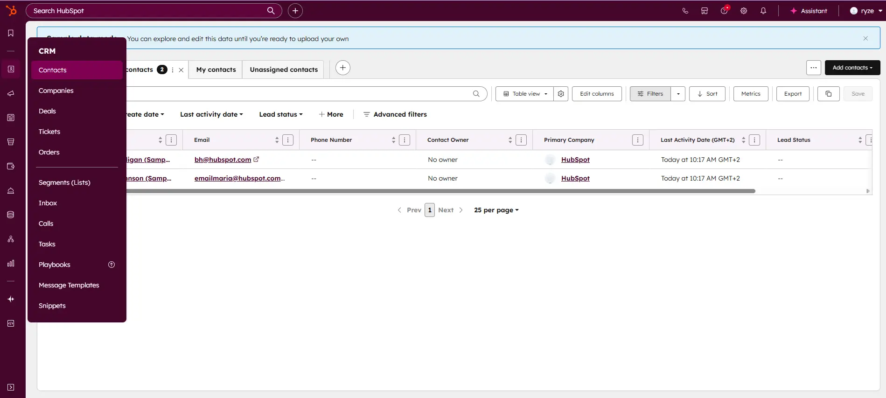Open the icon with red notification dot
The height and width of the screenshot is (398, 886).
click(725, 10)
